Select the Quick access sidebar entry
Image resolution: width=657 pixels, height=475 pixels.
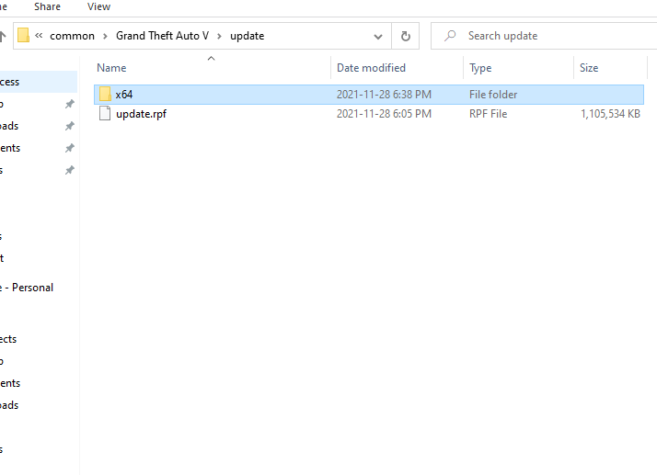(x=39, y=82)
